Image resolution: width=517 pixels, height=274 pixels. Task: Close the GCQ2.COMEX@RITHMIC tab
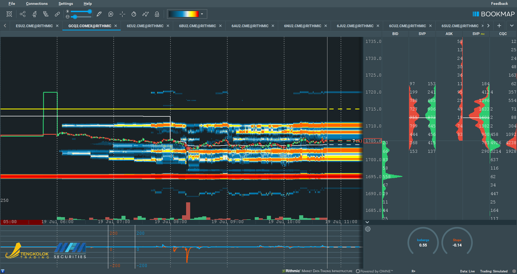click(x=115, y=26)
